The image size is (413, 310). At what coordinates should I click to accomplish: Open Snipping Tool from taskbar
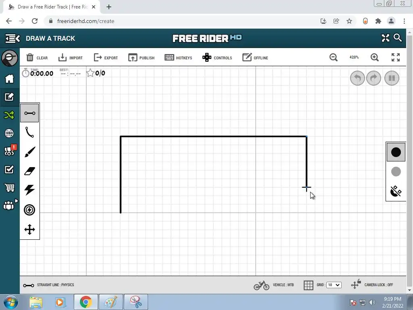(x=136, y=302)
